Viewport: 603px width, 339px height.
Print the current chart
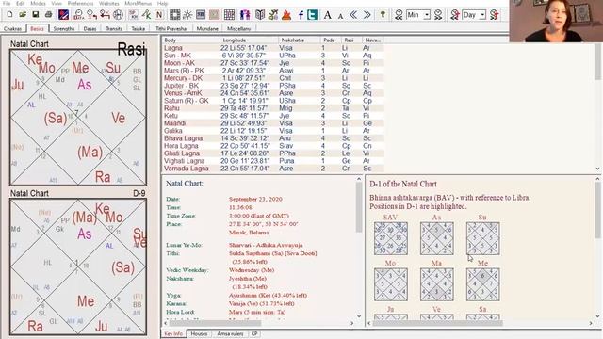48,15
